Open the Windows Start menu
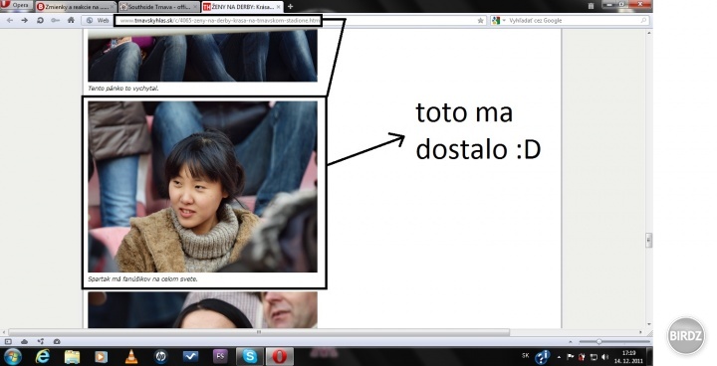The height and width of the screenshot is (366, 717). pyautogui.click(x=12, y=356)
